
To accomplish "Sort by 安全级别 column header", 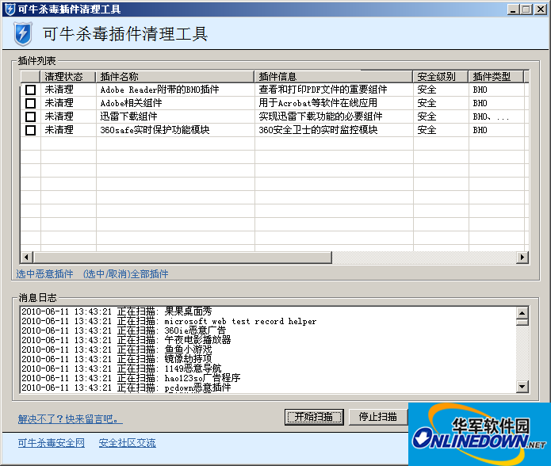I will 441,77.
